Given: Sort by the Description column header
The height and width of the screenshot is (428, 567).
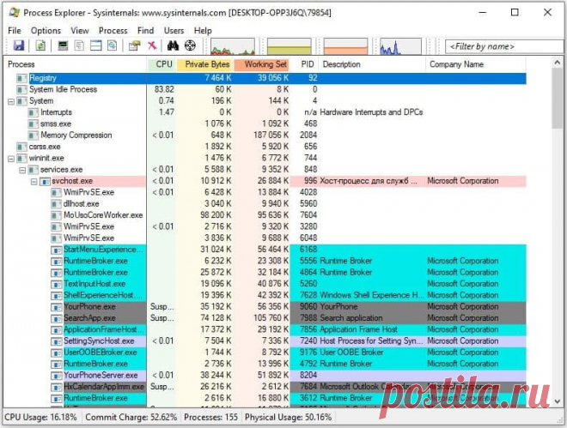Looking at the screenshot, I should pos(372,64).
